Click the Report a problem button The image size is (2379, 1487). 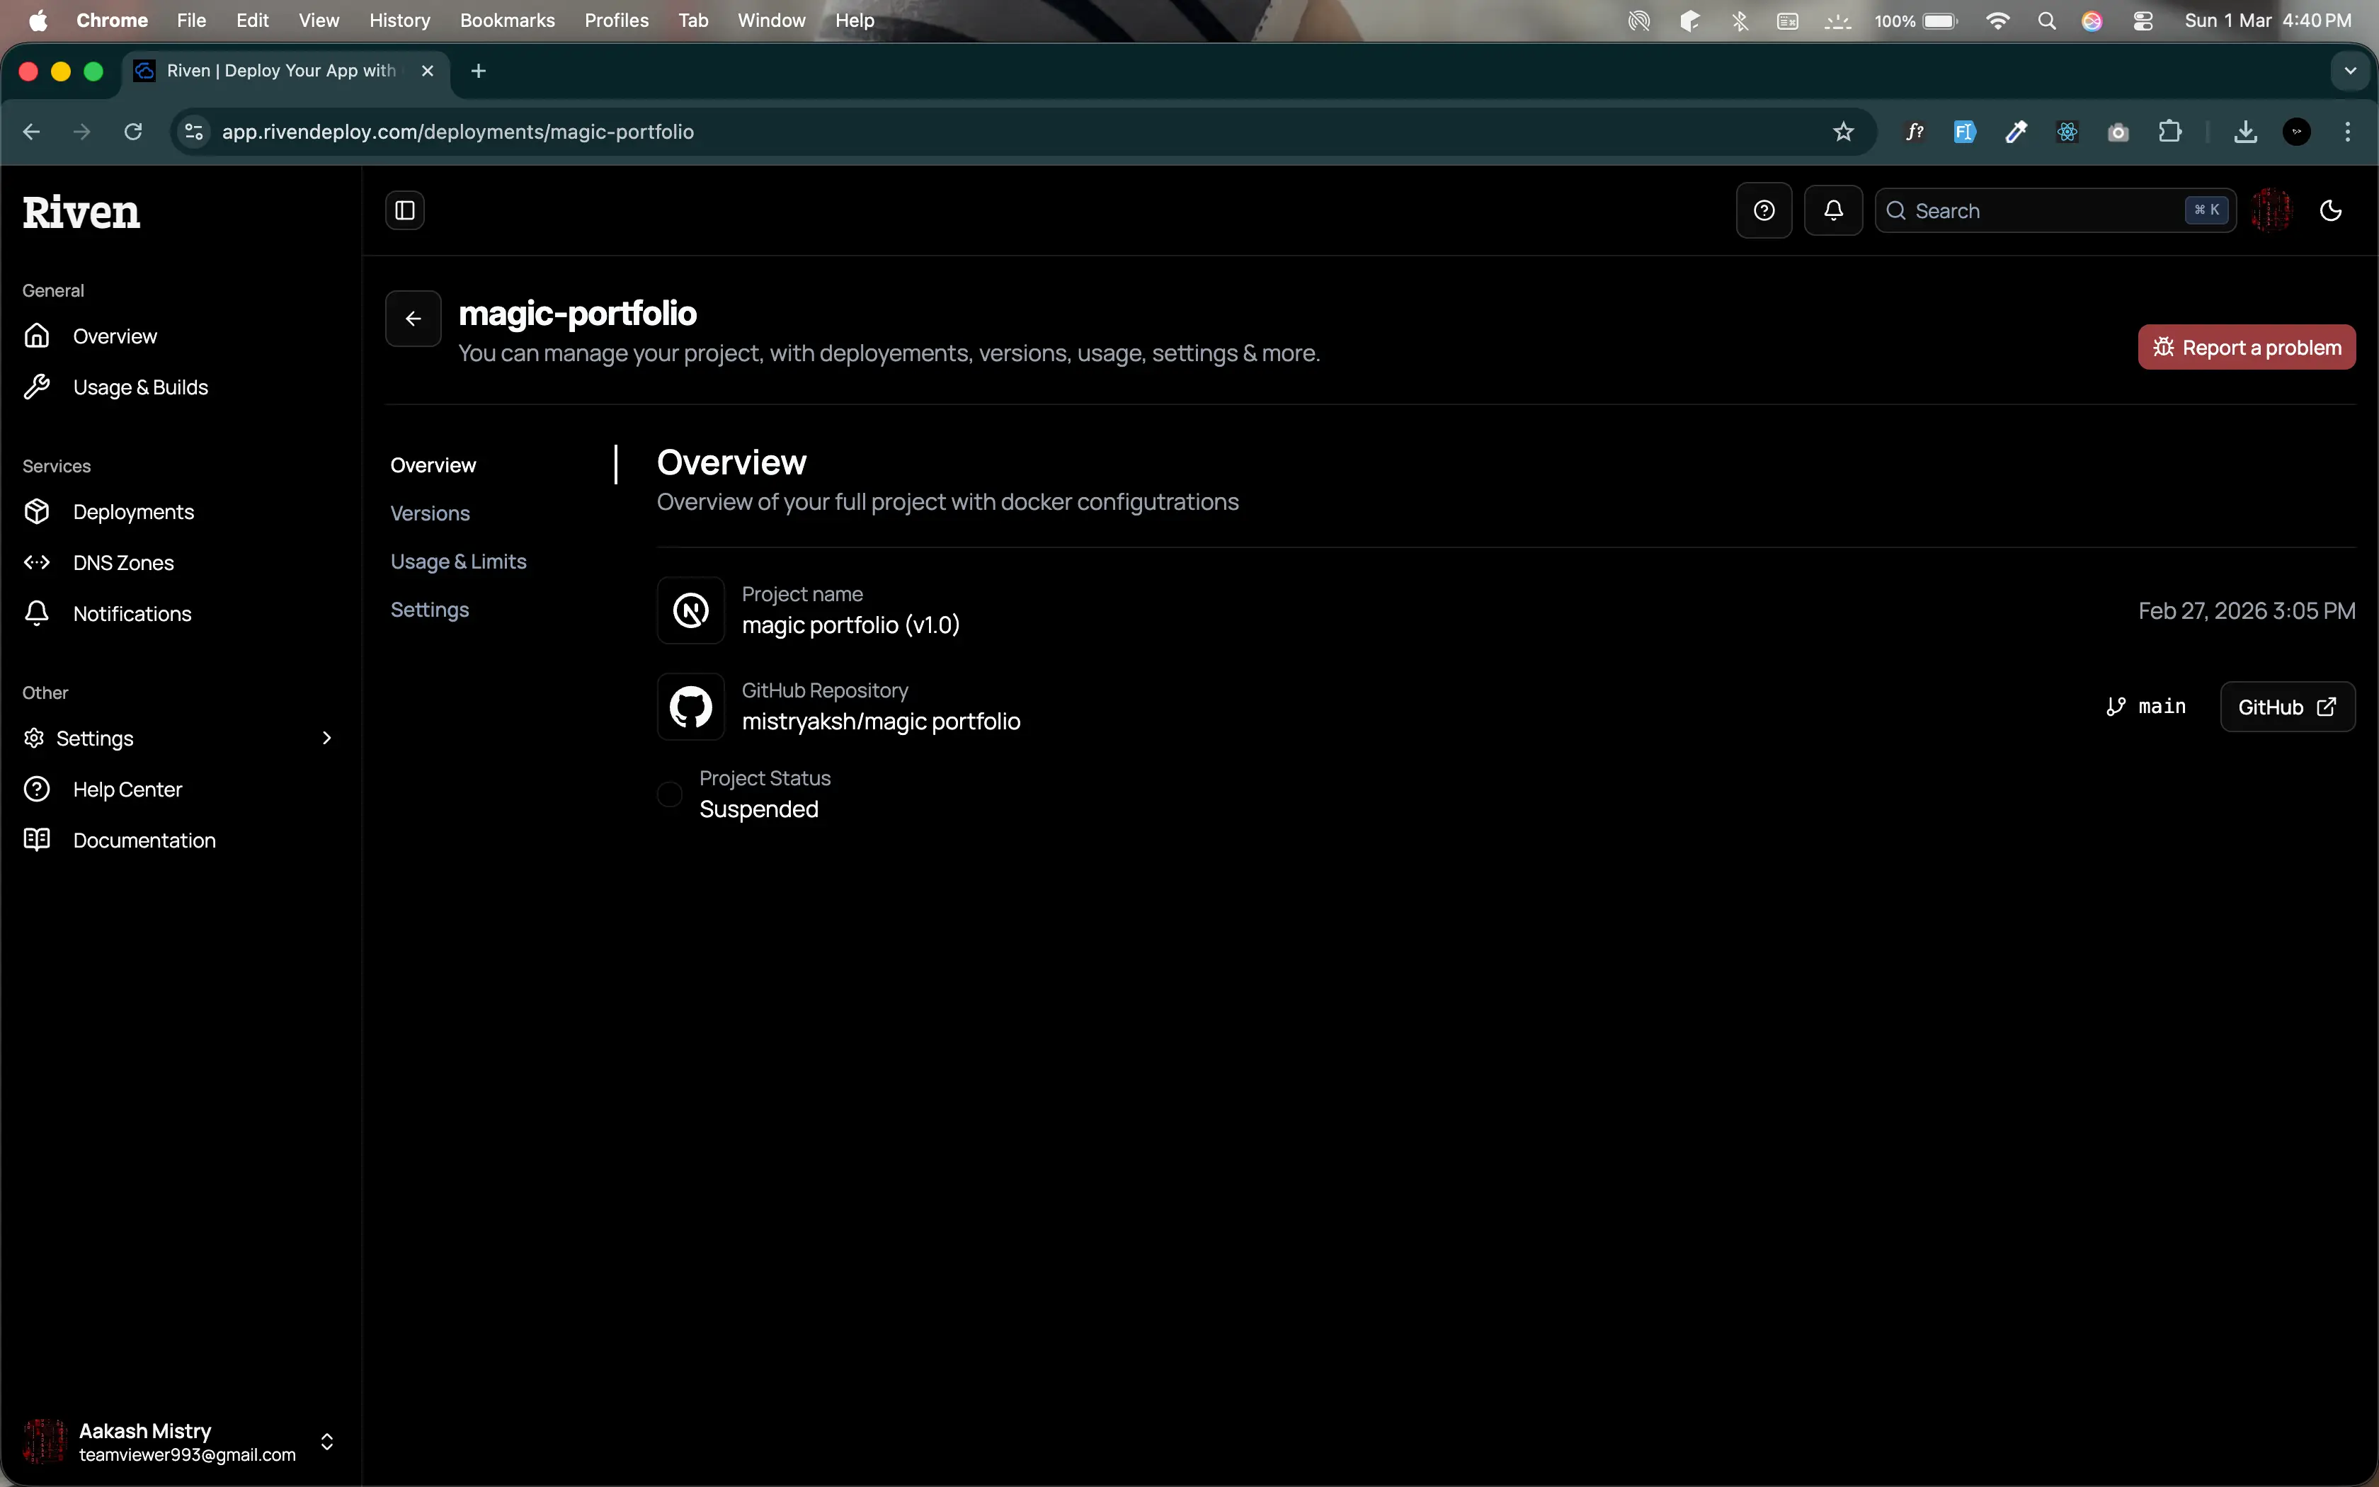click(x=2247, y=346)
